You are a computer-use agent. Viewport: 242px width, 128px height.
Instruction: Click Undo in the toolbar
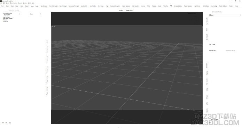32,6
